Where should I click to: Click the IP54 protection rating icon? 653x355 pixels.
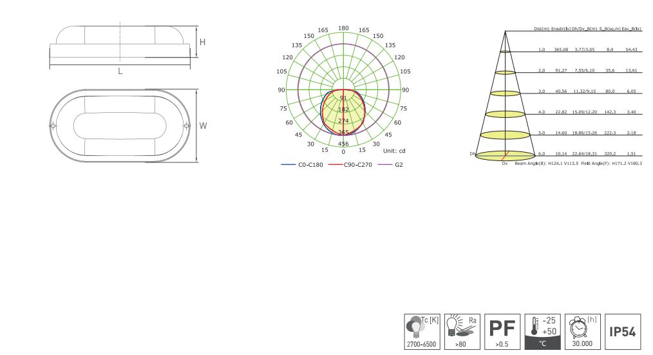coord(623,332)
